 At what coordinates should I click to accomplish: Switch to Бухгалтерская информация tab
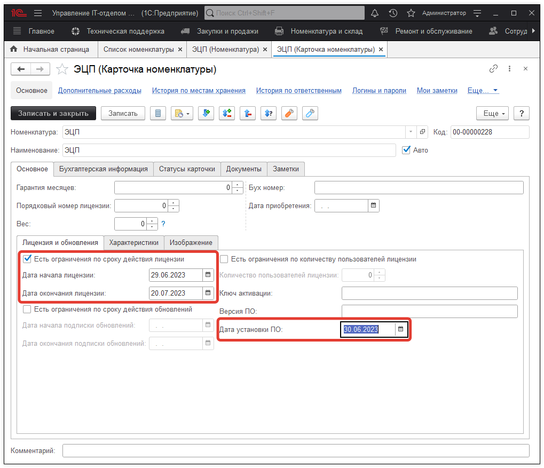click(104, 169)
